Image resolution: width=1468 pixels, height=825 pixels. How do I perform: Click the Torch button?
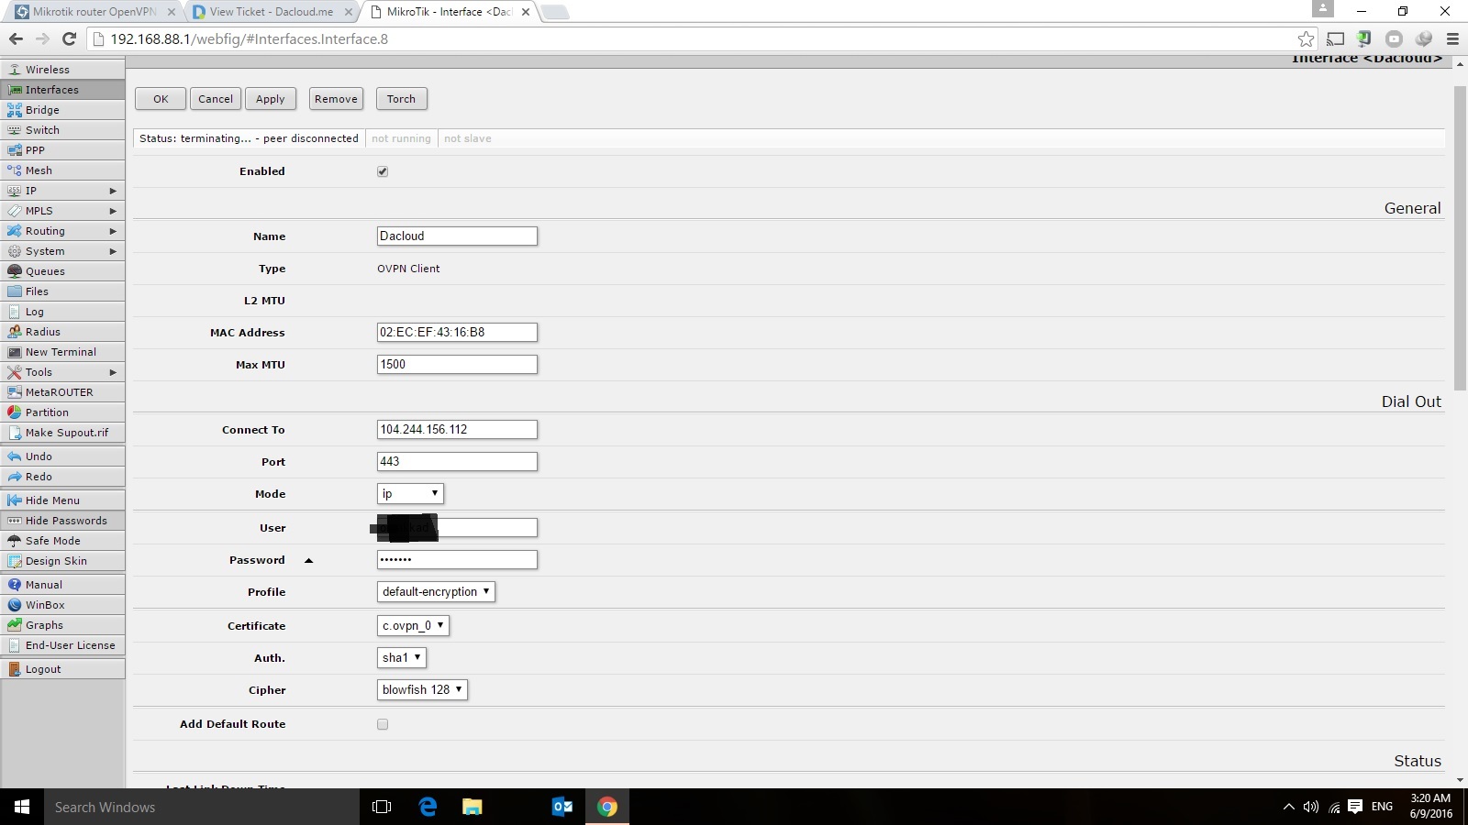point(401,99)
